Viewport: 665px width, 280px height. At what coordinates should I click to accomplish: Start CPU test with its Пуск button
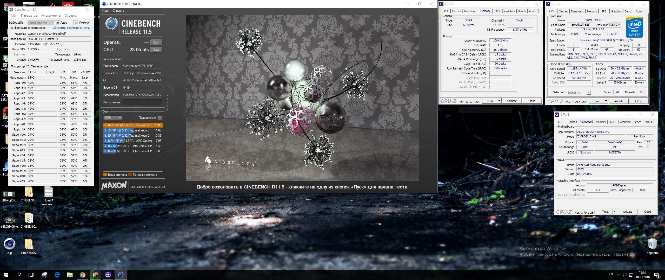click(156, 50)
